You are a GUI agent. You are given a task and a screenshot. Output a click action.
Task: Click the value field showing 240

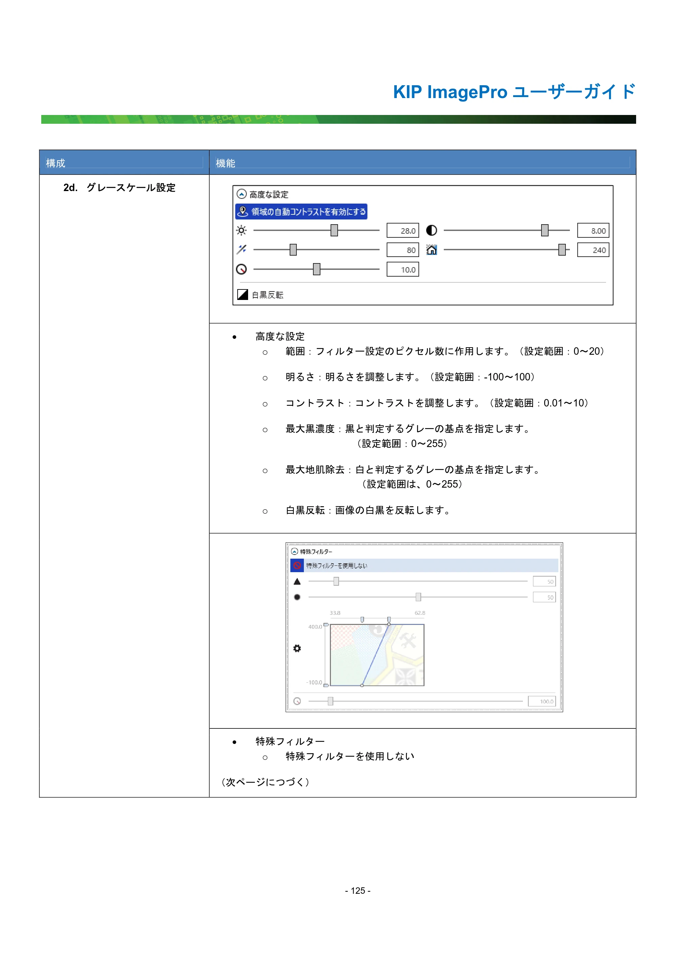click(593, 250)
